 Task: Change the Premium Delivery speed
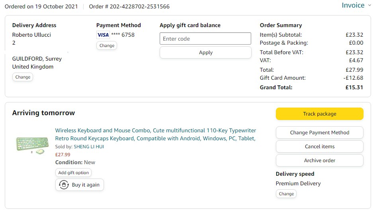(x=286, y=194)
